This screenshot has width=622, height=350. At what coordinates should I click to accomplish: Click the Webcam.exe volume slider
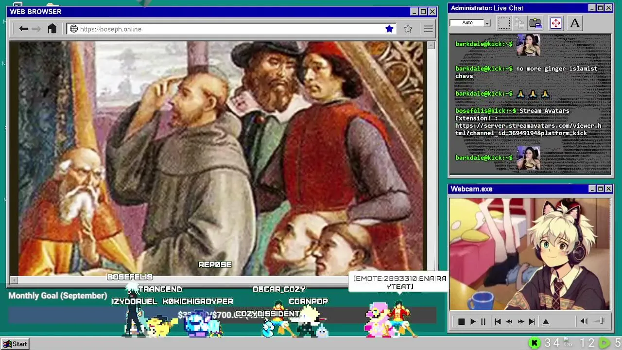tap(599, 321)
